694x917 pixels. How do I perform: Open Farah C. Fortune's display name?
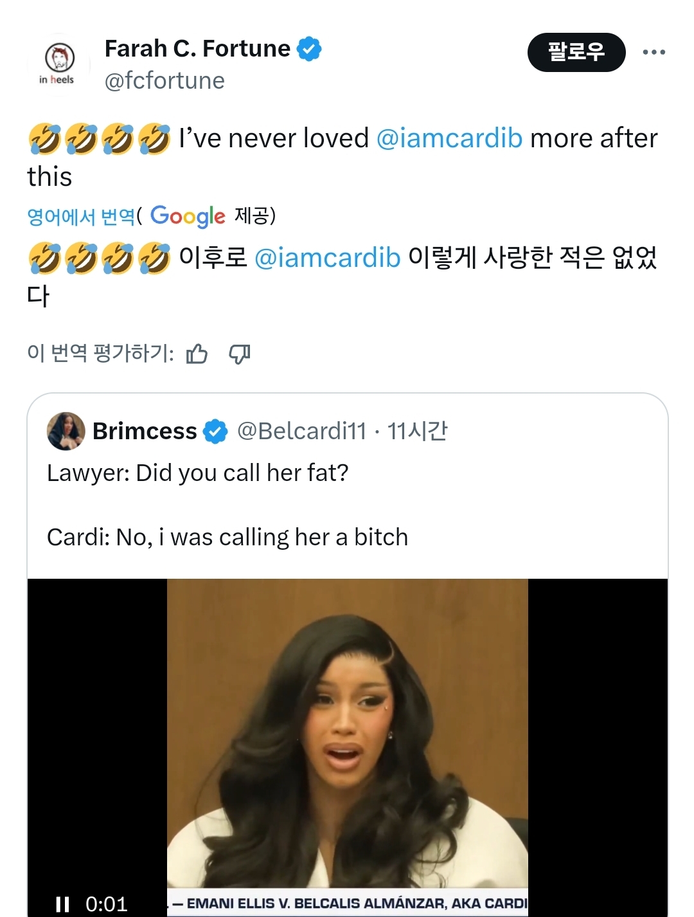[x=197, y=49]
